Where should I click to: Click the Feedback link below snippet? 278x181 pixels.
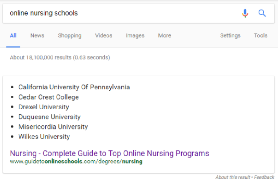264,177
